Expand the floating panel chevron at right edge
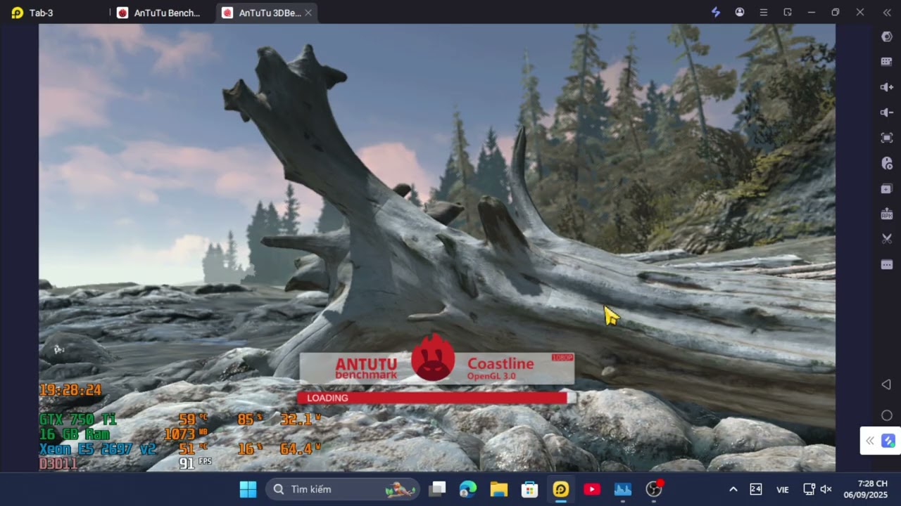 (x=870, y=441)
